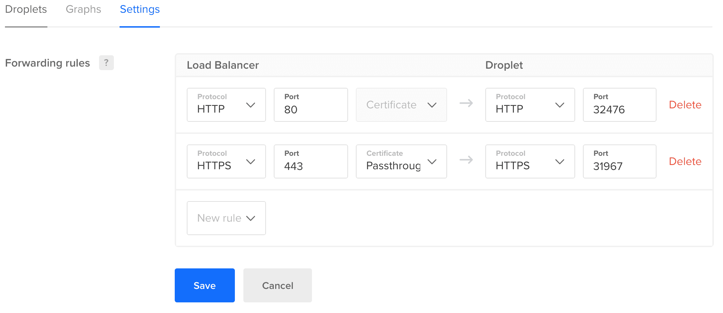Open the Load Balancer HTTP protocol dropdown
This screenshot has width=723, height=313.
click(226, 105)
